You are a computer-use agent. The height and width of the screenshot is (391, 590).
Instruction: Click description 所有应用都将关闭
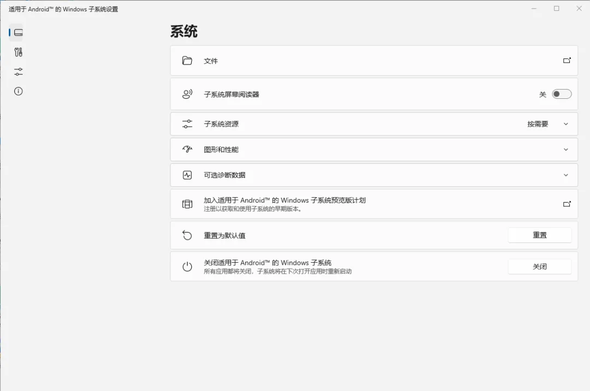coord(278,271)
